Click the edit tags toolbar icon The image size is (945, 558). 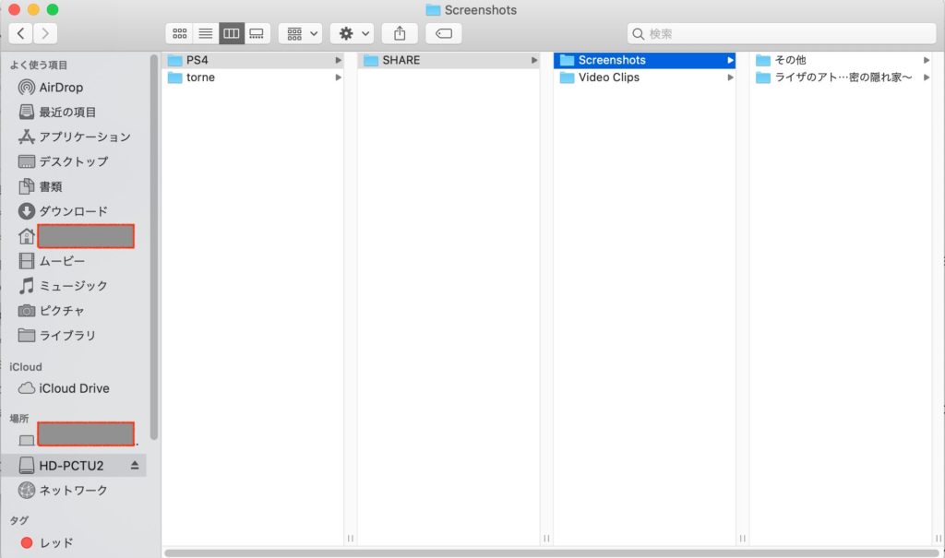pos(444,33)
